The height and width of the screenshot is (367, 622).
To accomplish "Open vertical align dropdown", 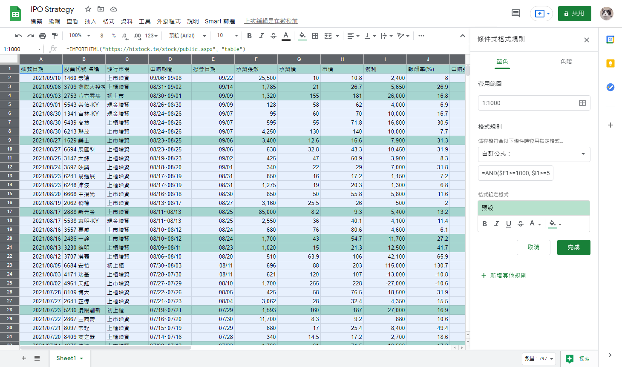I will click(370, 36).
